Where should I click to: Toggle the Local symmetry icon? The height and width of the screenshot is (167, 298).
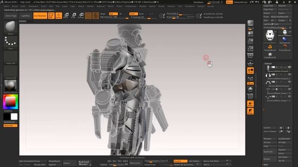251,71
